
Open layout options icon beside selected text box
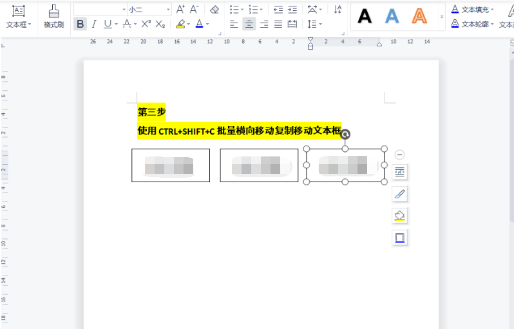pyautogui.click(x=399, y=172)
